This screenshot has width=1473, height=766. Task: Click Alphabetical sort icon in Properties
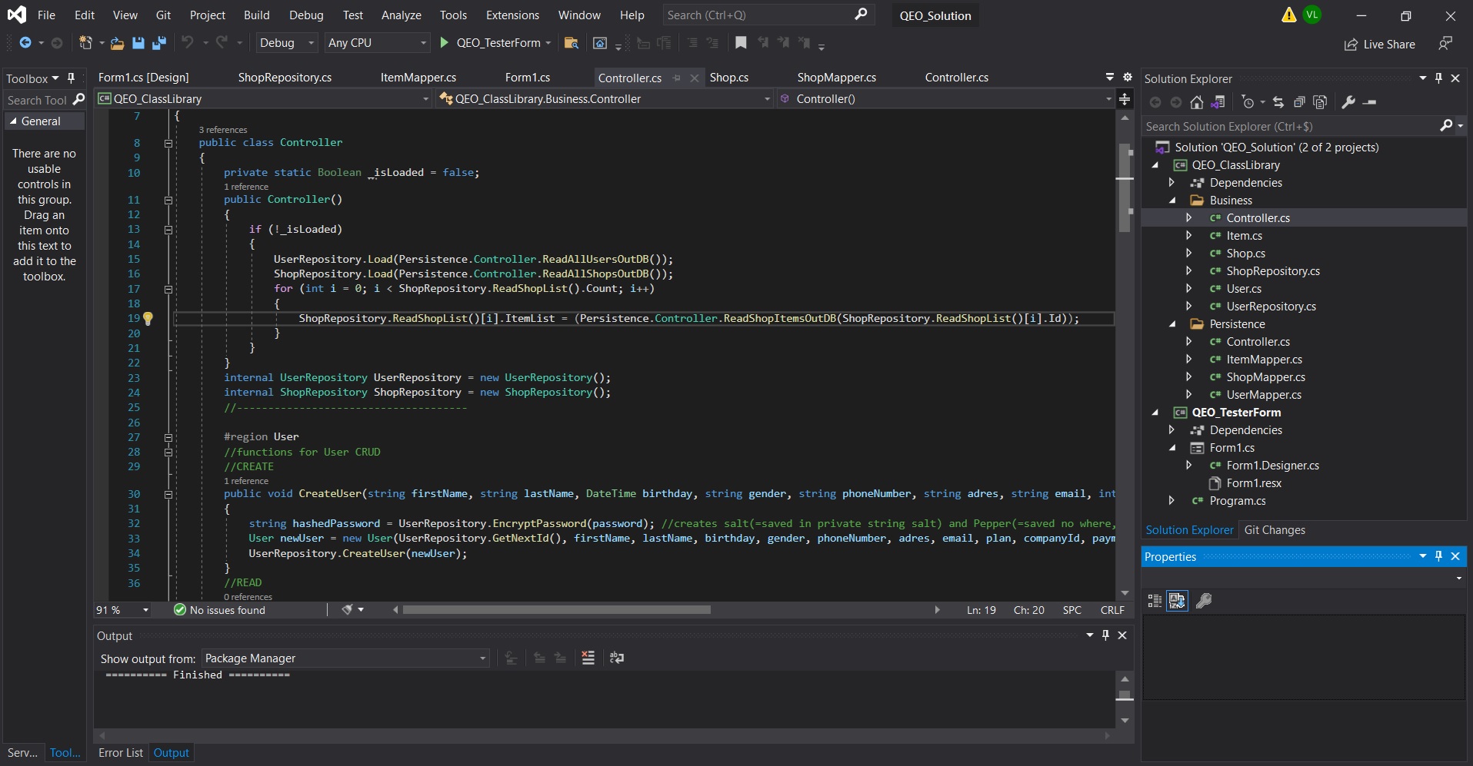click(x=1177, y=601)
